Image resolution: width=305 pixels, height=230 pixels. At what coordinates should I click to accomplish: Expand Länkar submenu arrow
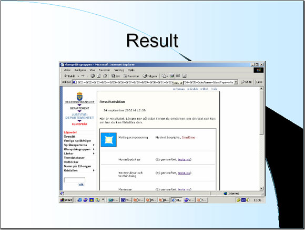pyautogui.click(x=94, y=154)
